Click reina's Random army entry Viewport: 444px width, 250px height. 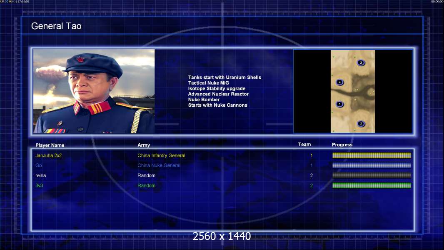tap(146, 175)
